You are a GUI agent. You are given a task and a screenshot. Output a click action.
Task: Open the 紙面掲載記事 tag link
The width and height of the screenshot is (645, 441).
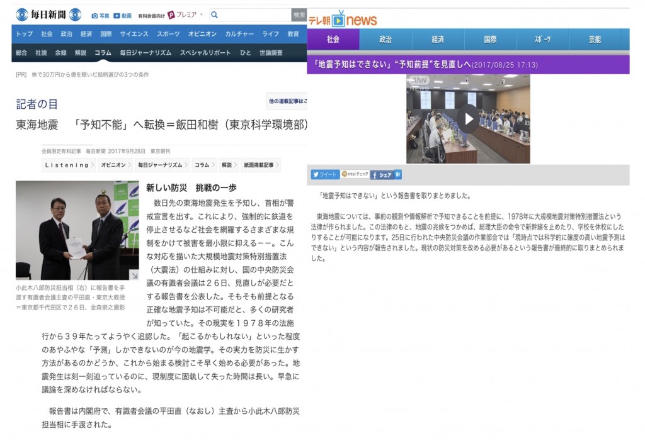click(261, 165)
